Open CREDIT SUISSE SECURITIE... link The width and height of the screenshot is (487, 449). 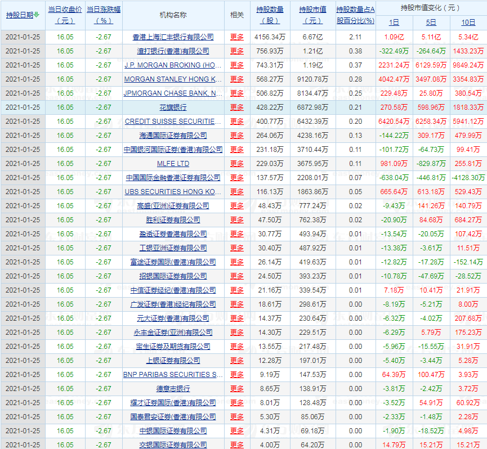coord(173,122)
